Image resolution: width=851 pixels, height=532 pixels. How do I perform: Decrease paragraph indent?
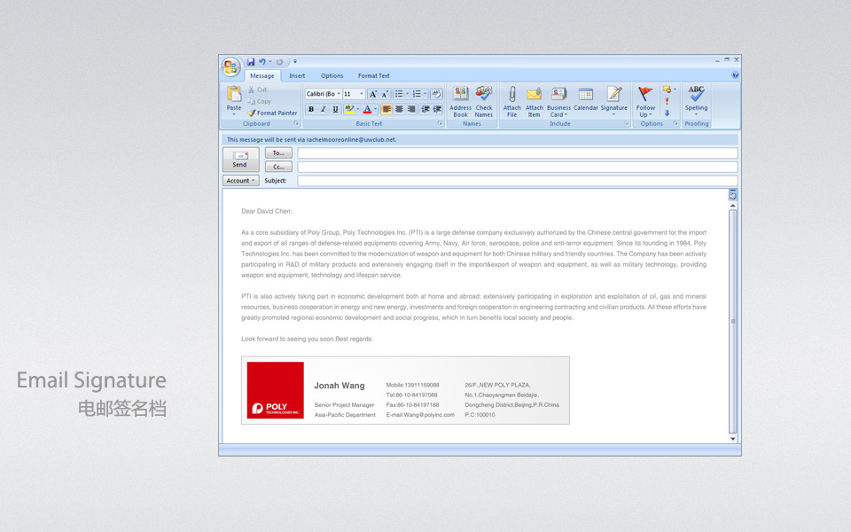(x=425, y=109)
